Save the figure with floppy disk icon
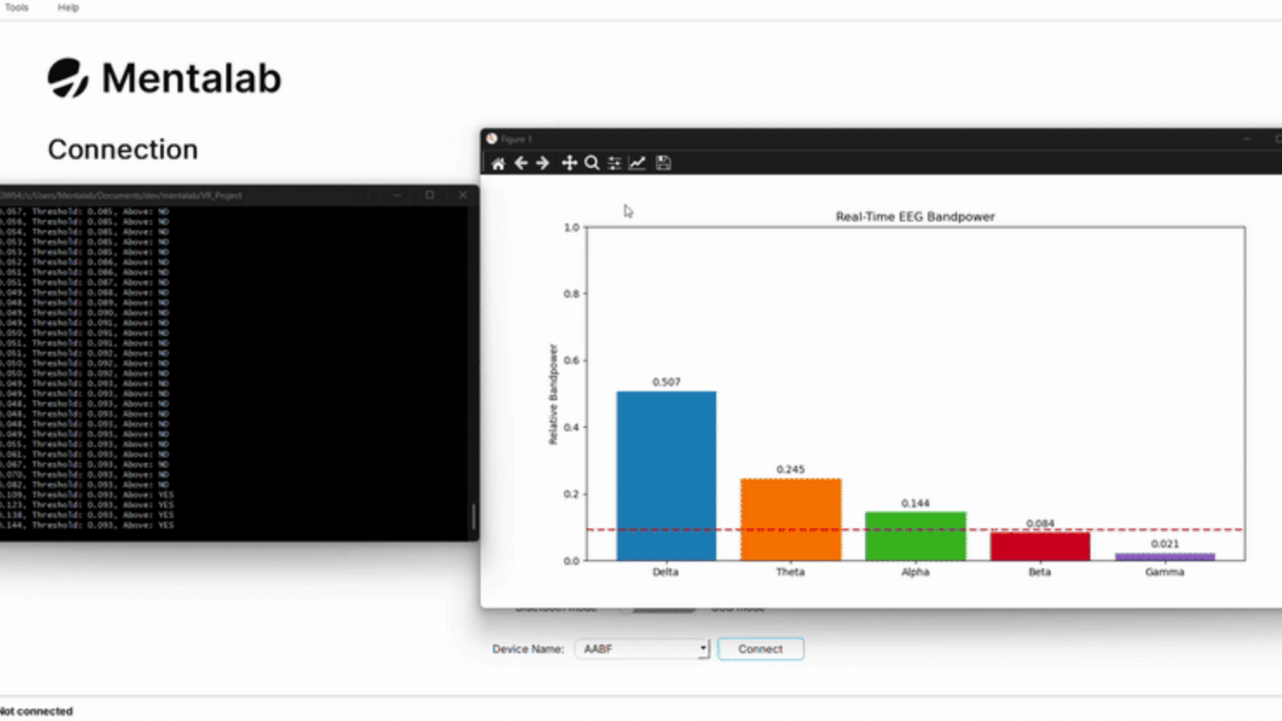The image size is (1282, 721). [x=663, y=163]
